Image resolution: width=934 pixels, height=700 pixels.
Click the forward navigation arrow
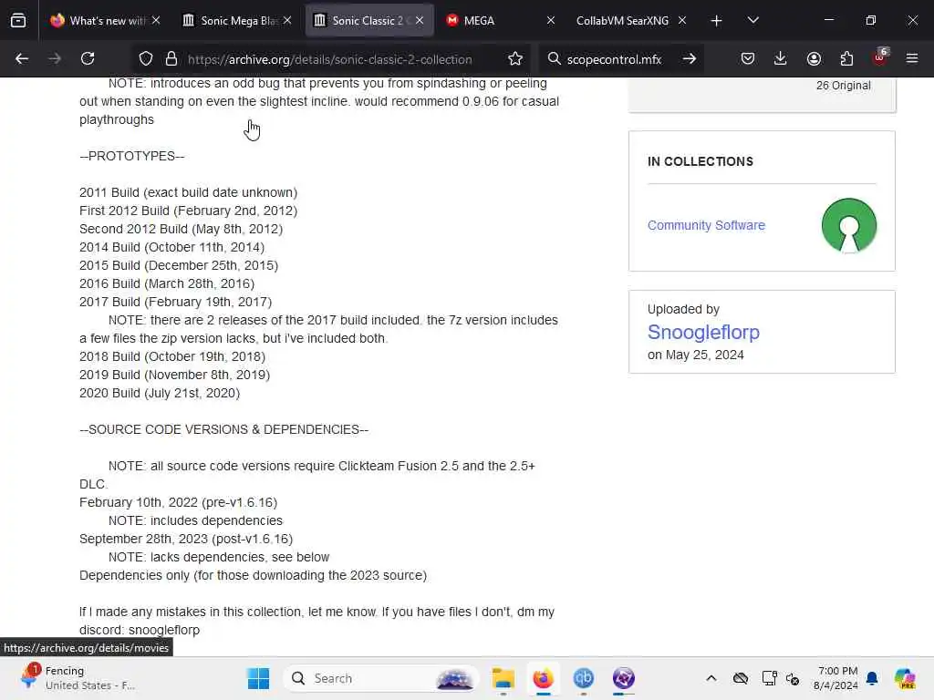pyautogui.click(x=55, y=58)
